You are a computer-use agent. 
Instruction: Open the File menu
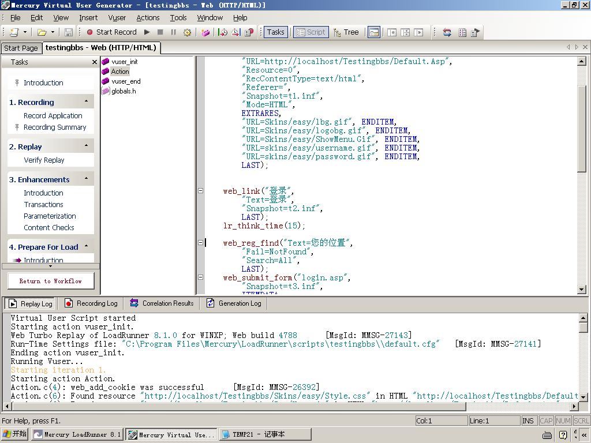[16, 18]
